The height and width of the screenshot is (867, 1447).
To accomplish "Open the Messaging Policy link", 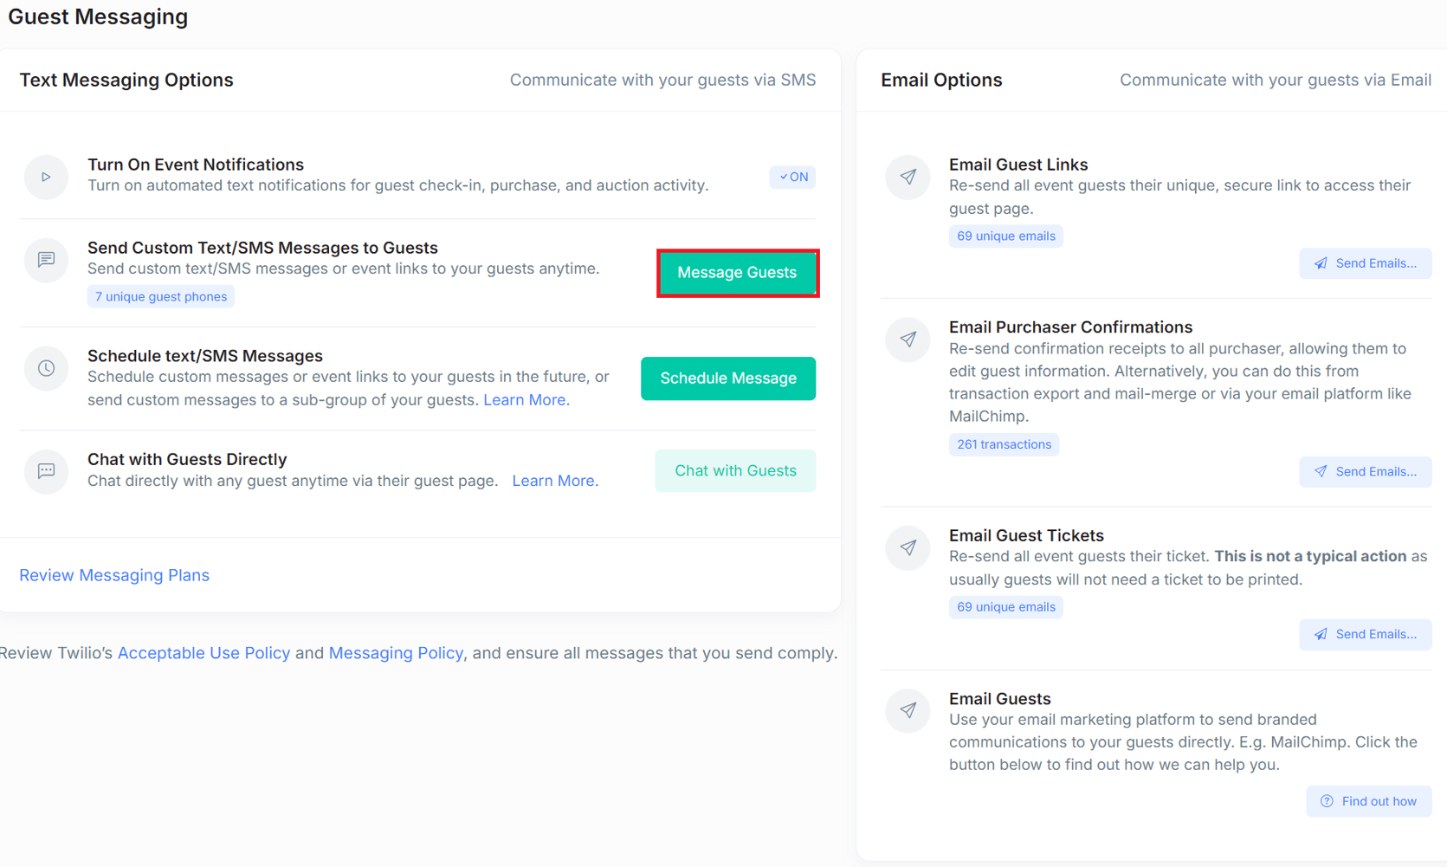I will tap(396, 653).
